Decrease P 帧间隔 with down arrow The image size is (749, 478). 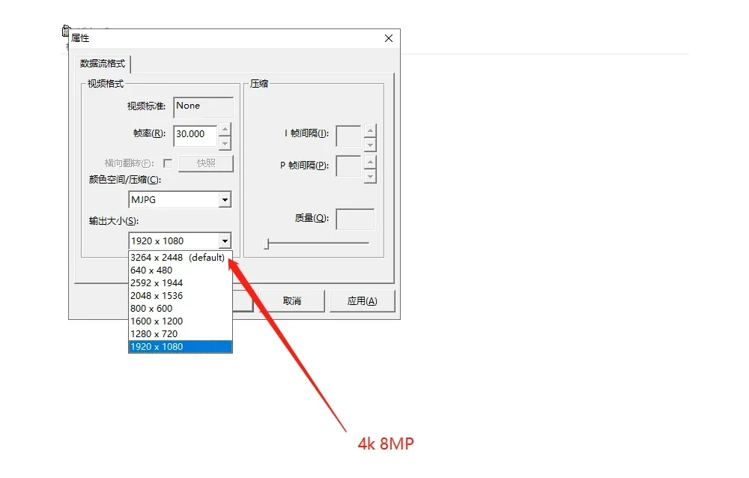click(x=370, y=176)
